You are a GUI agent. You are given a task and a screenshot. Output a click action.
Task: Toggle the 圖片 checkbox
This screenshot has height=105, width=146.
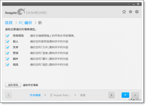point(7,59)
